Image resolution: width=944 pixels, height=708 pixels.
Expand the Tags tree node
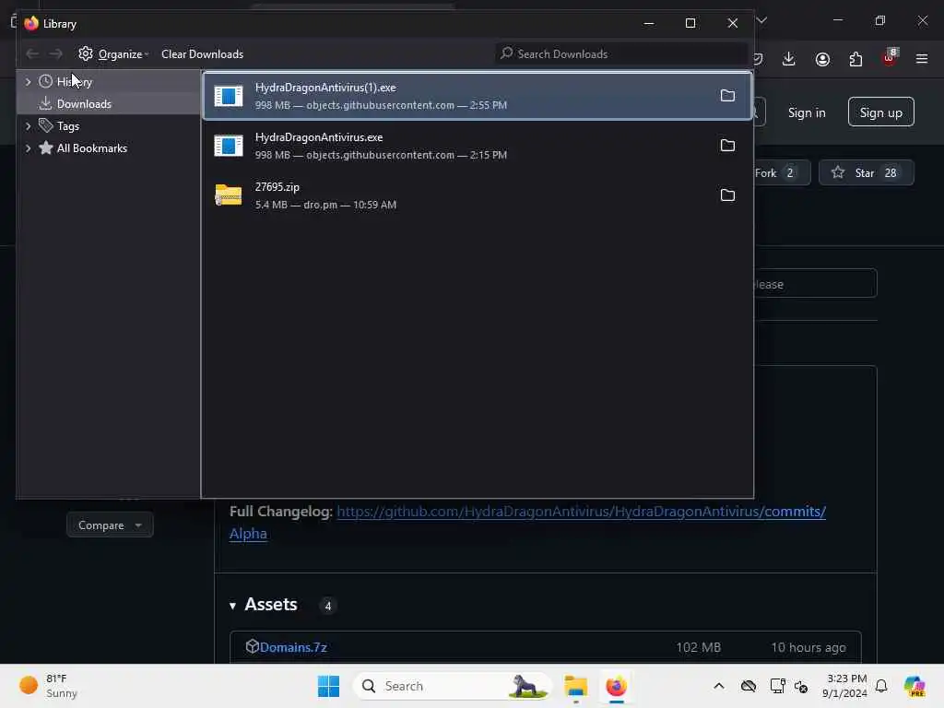click(x=28, y=125)
